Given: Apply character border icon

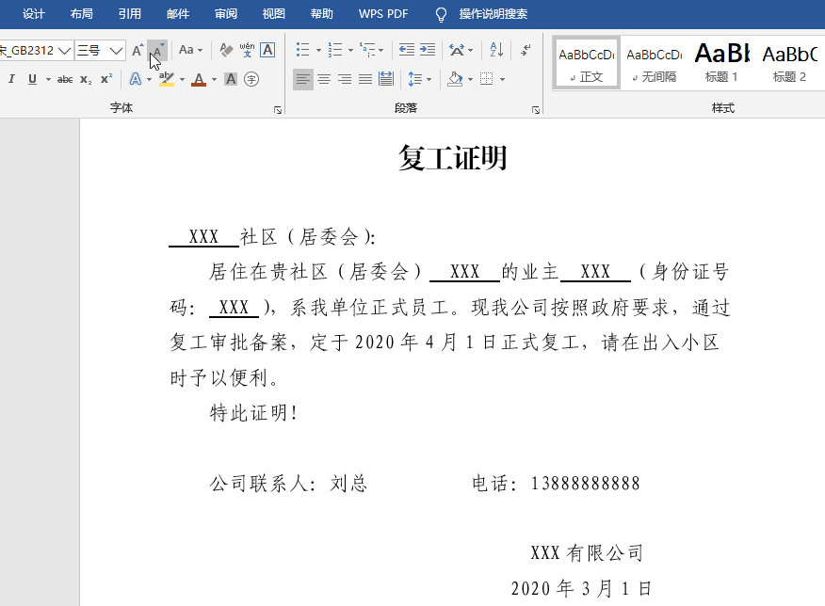Looking at the screenshot, I should pyautogui.click(x=267, y=50).
